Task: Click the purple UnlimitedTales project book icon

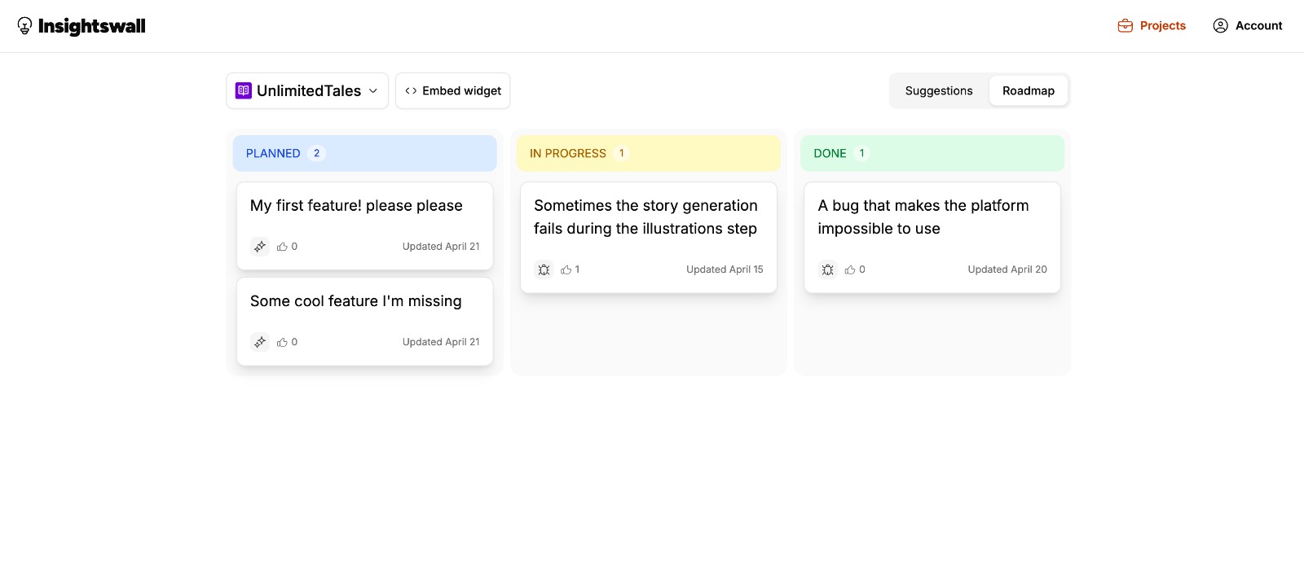Action: (x=244, y=90)
